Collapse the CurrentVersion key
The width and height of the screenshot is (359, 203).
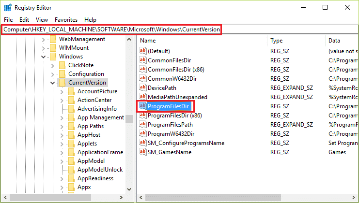point(52,83)
